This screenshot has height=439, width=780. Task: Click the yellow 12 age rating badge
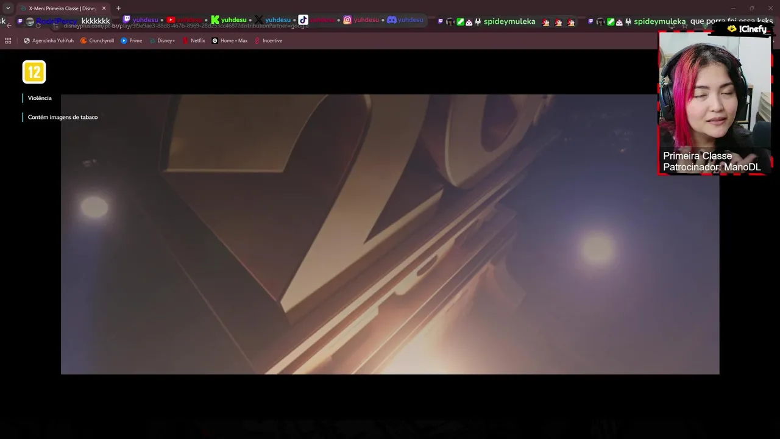pyautogui.click(x=34, y=72)
